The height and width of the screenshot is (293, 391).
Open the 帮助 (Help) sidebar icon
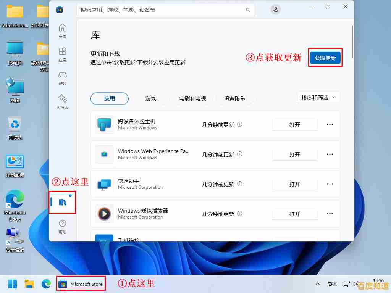coord(62,226)
